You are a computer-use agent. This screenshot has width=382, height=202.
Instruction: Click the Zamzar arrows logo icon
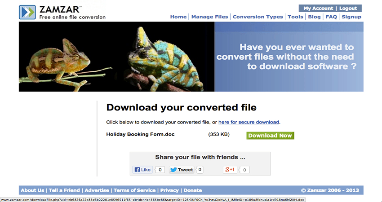[x=27, y=12]
